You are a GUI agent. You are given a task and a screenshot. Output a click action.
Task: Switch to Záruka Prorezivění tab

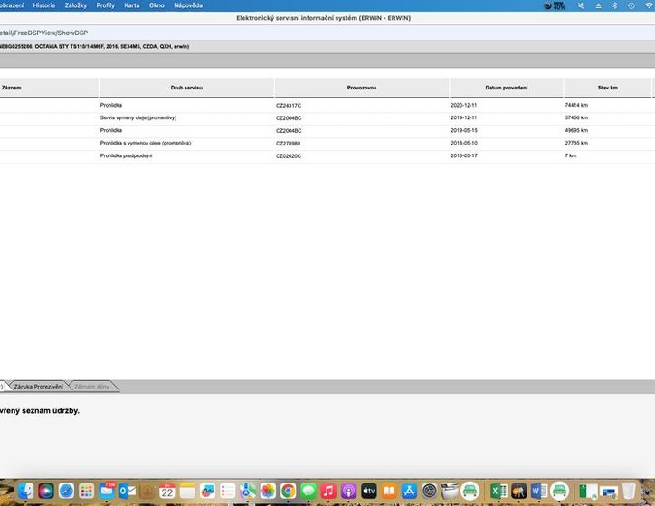(x=38, y=387)
